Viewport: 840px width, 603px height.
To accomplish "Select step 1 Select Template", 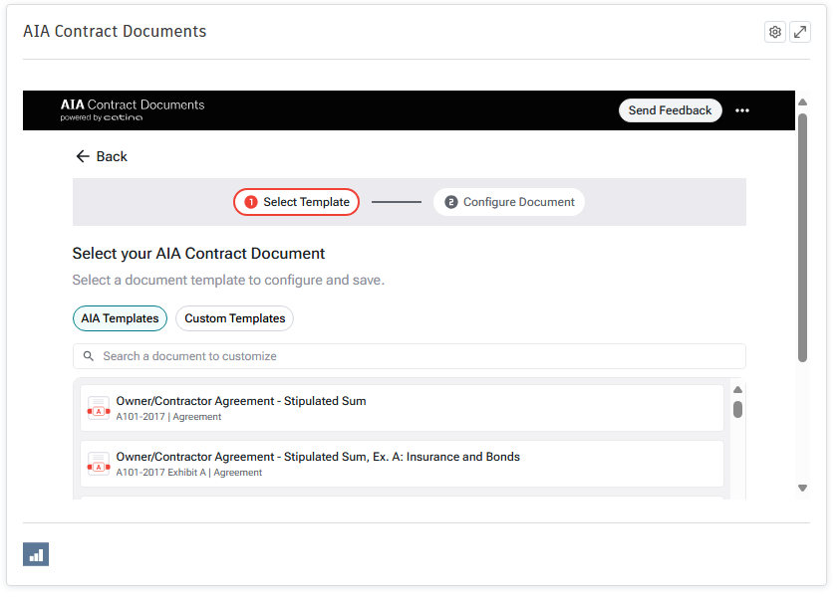I will (296, 202).
